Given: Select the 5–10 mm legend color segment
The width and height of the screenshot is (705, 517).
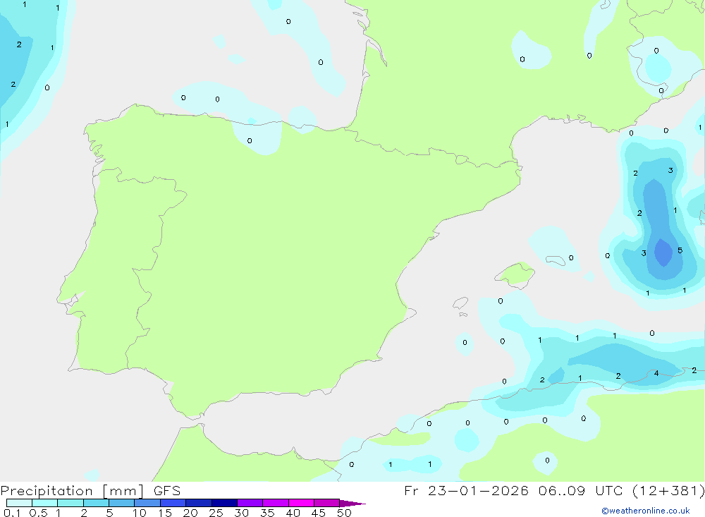Looking at the screenshot, I should click(121, 503).
